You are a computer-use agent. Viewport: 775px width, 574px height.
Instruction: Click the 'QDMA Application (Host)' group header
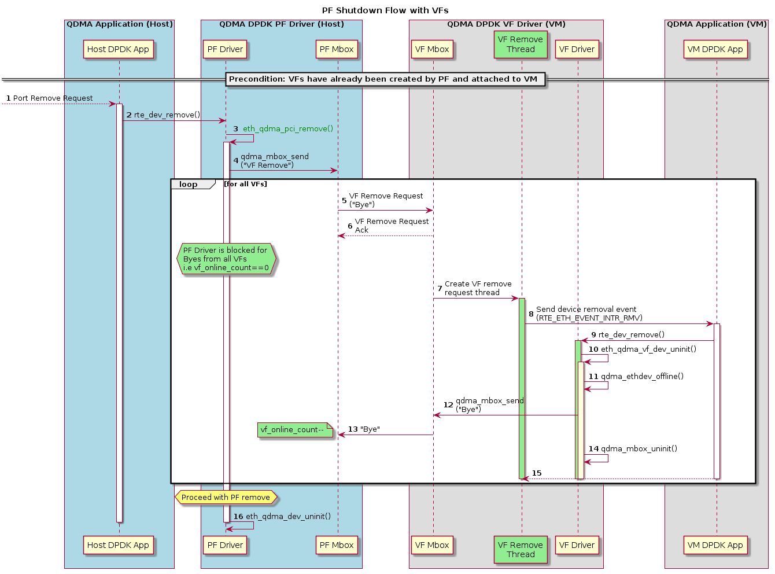point(120,24)
